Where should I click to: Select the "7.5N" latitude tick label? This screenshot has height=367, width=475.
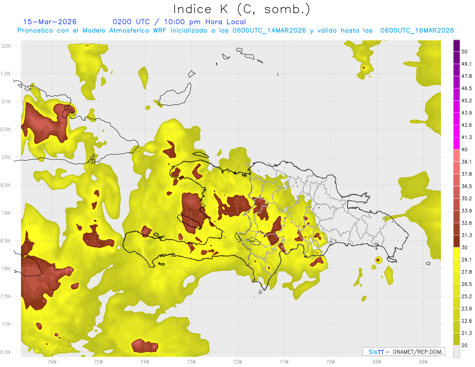tap(6, 297)
